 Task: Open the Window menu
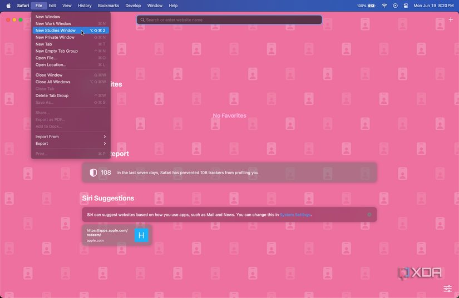click(155, 6)
